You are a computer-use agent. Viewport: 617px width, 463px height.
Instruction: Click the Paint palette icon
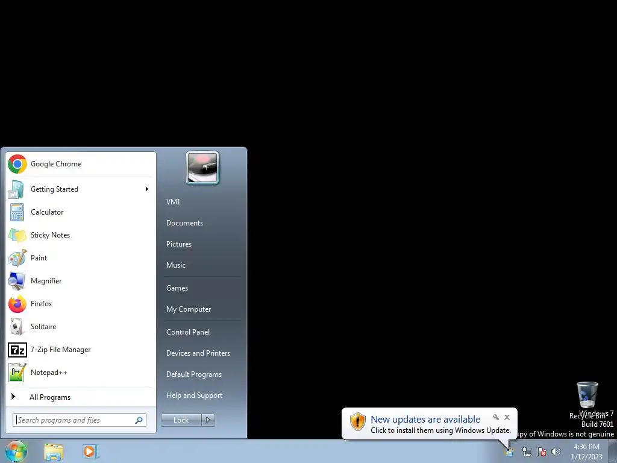pos(17,258)
